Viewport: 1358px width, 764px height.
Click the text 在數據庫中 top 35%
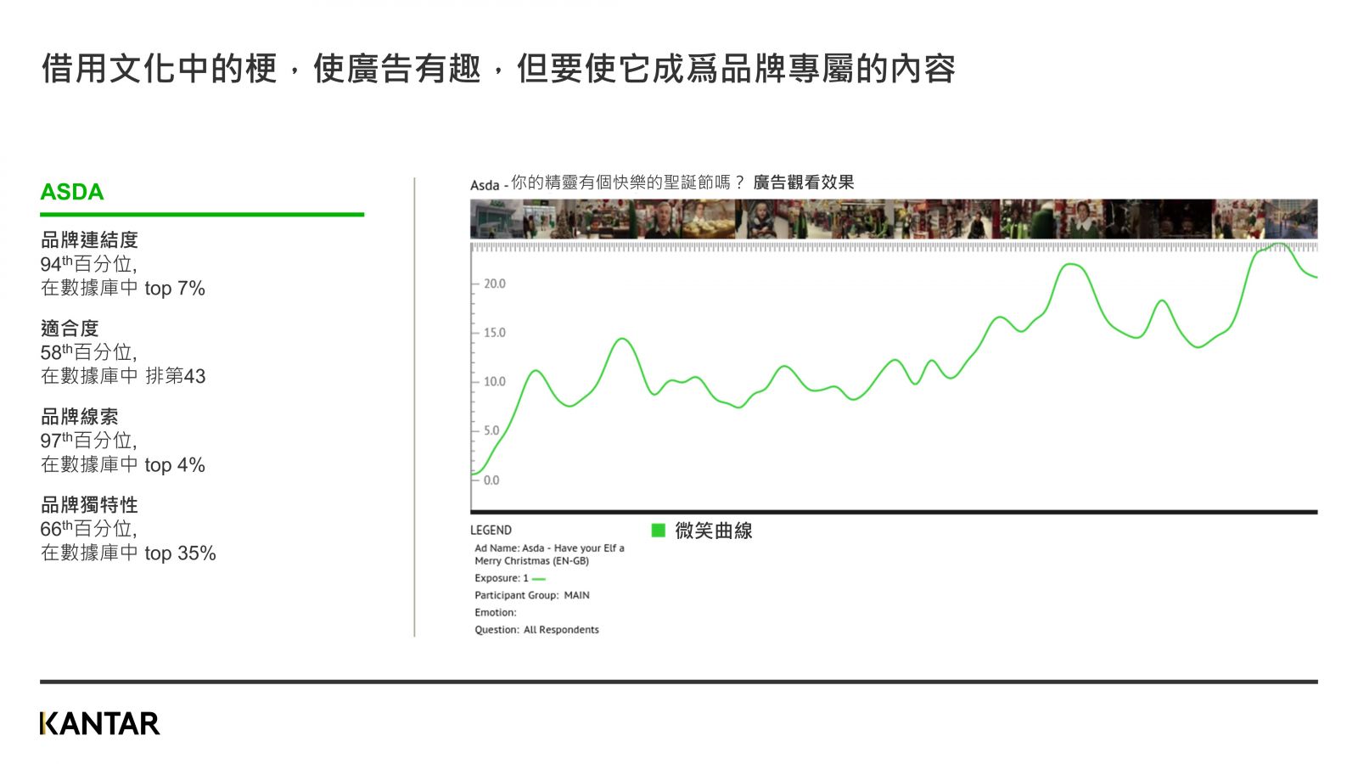coord(128,553)
